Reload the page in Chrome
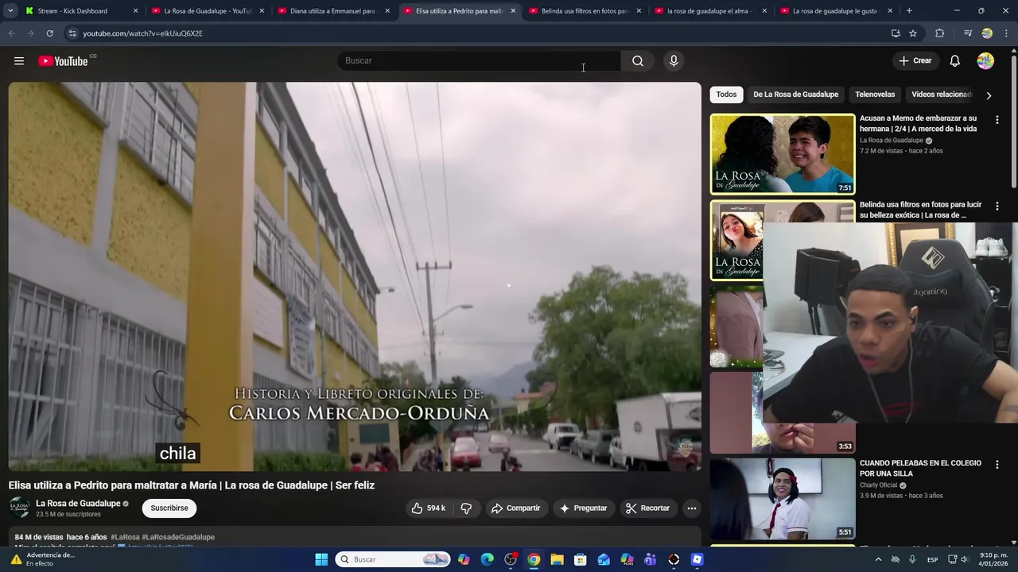The image size is (1018, 572). [x=49, y=33]
